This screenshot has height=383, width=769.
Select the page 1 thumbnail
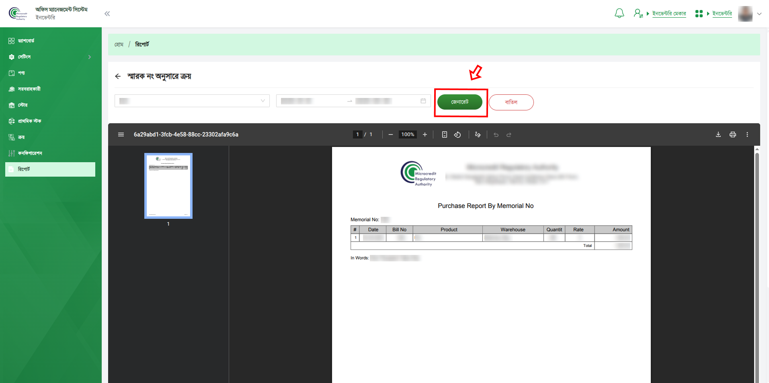(168, 186)
